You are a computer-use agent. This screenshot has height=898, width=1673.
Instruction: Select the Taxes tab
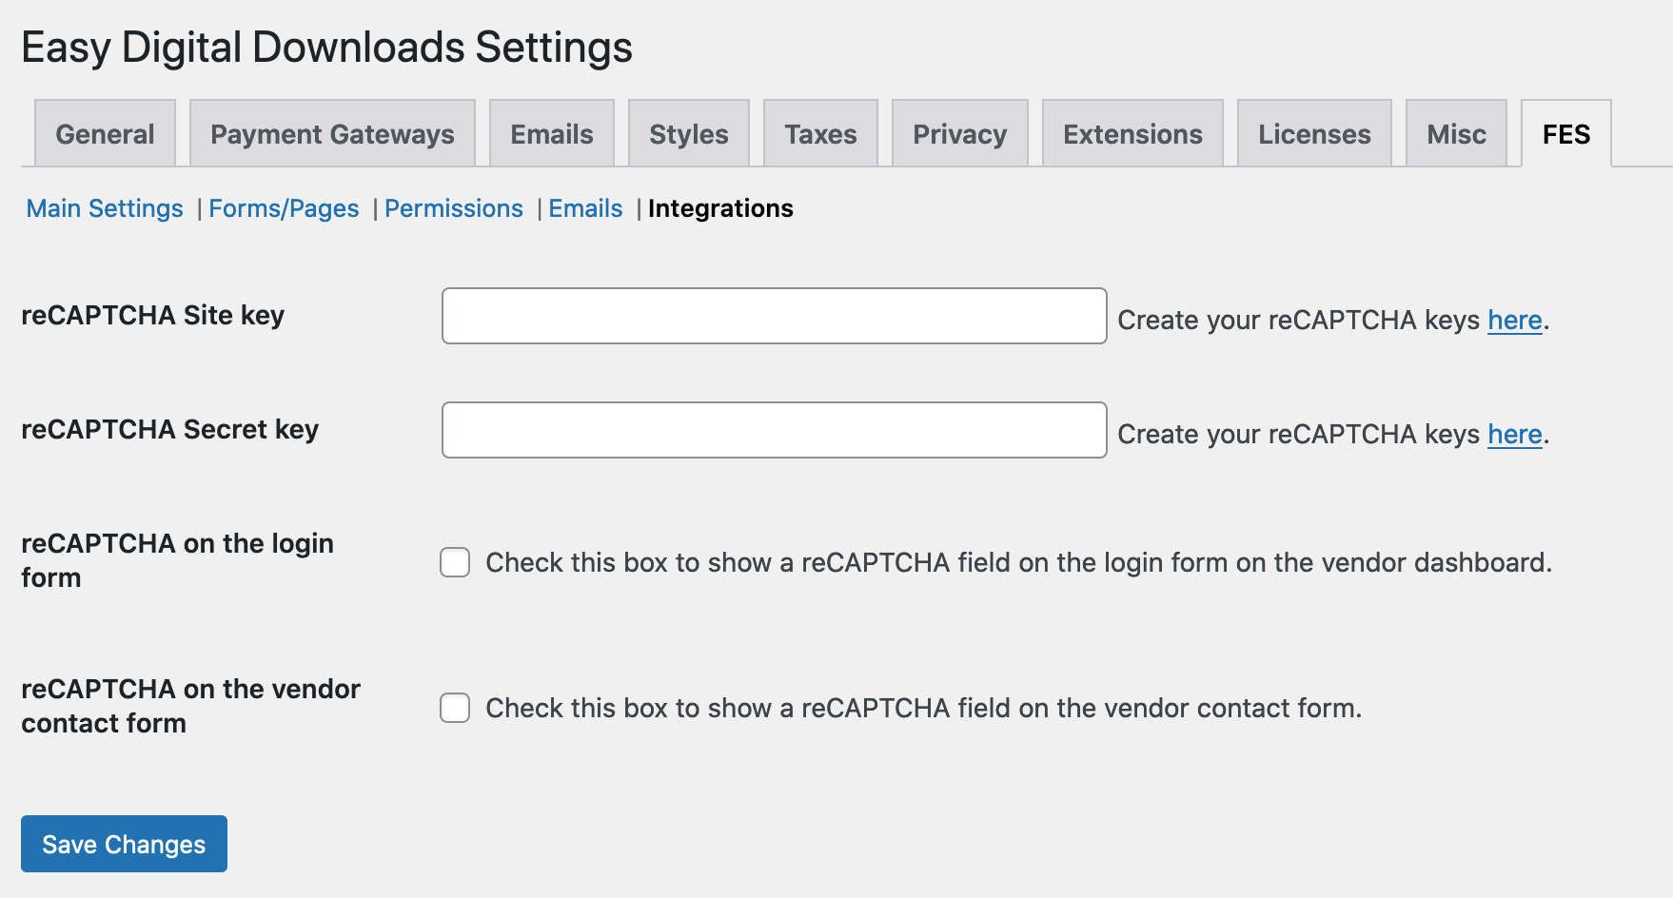coord(820,134)
